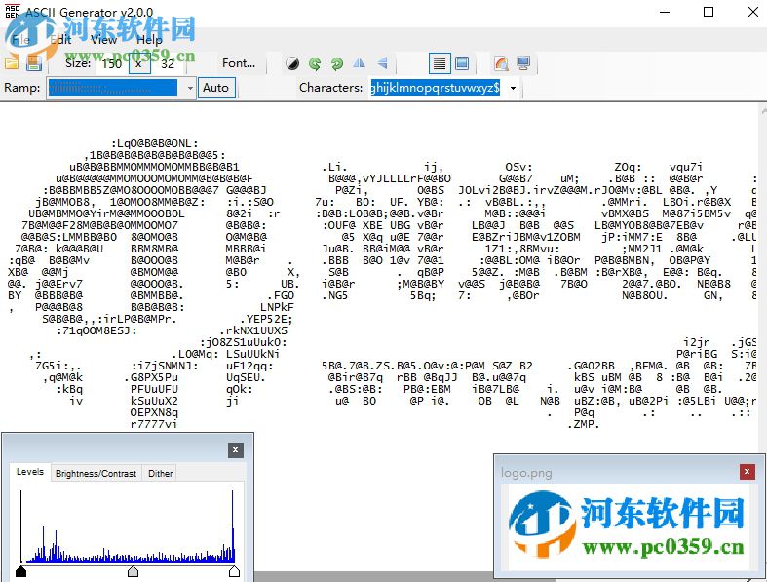Open the View menu

pyautogui.click(x=103, y=40)
